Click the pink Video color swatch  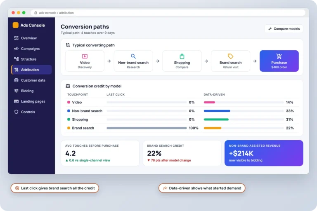pos(69,102)
